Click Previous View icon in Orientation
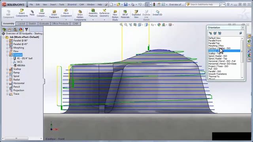This screenshot has width=253, height=142. 210,33
